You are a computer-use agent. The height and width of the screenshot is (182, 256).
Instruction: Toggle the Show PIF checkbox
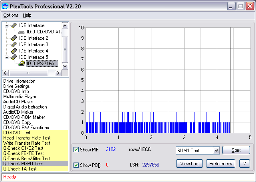click(76, 149)
